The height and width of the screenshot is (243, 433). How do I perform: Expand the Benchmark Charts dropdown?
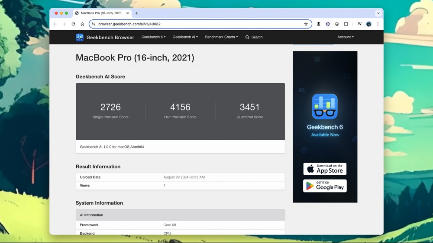coord(221,37)
